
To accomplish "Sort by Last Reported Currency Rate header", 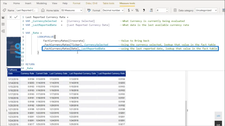I will pos(111,73).
